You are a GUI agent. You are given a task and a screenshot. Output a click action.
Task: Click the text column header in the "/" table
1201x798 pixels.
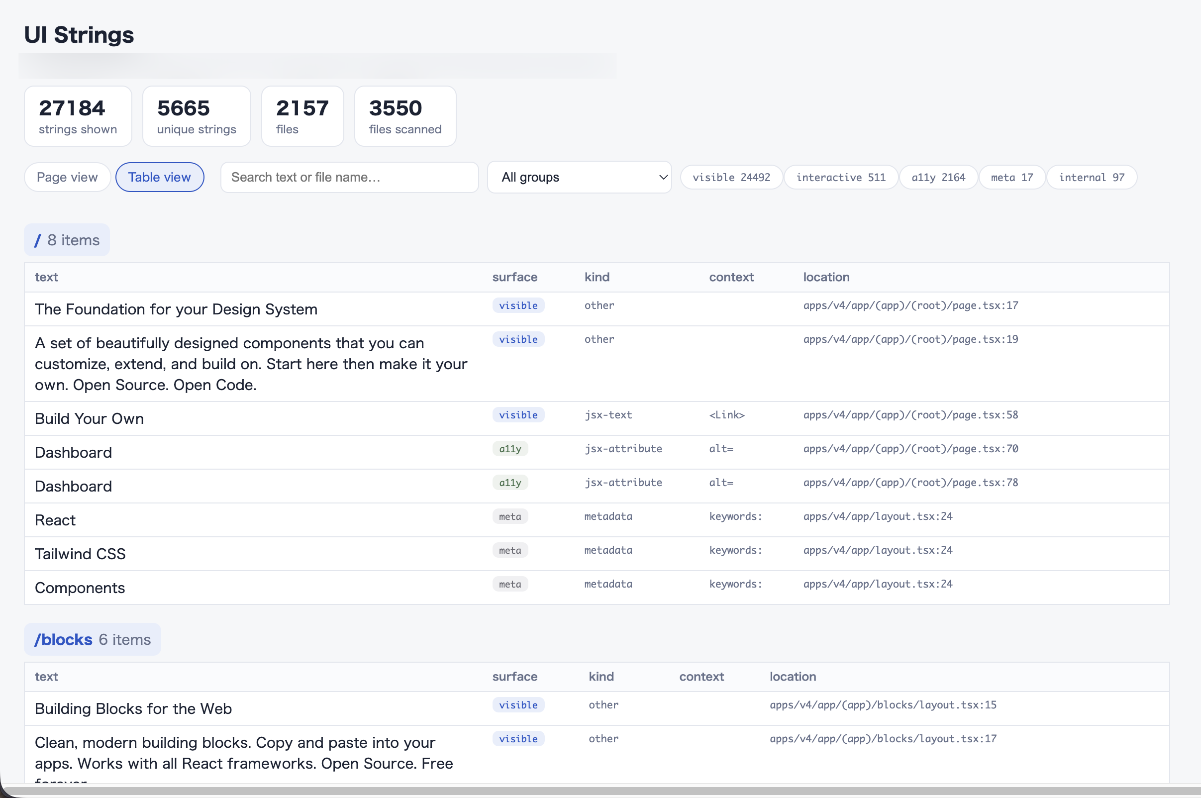46,277
